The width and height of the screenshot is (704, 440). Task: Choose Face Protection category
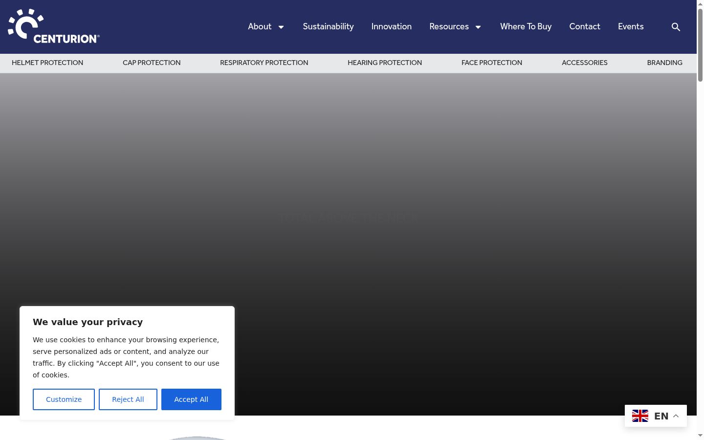pos(492,63)
